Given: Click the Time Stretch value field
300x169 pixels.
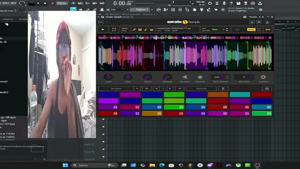Looking at the screenshot, I should click(217, 77).
